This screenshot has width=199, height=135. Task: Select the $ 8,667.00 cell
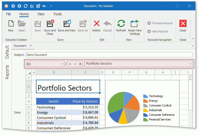[x=86, y=112]
